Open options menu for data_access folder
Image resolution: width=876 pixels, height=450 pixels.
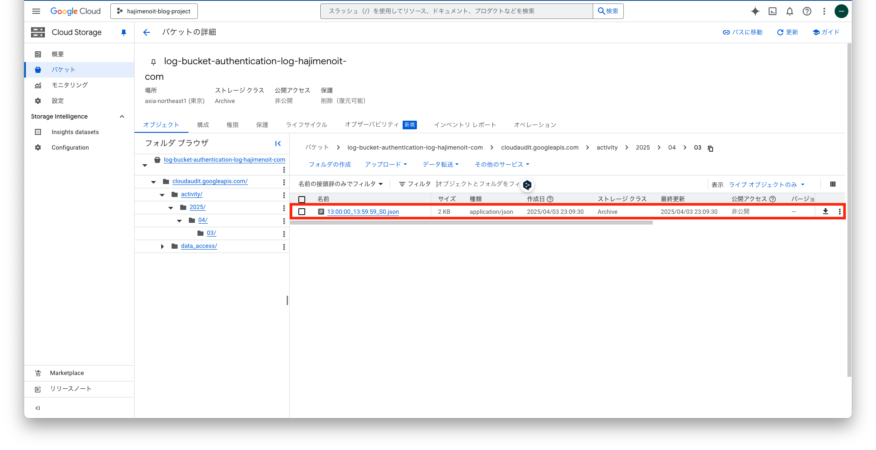(284, 247)
